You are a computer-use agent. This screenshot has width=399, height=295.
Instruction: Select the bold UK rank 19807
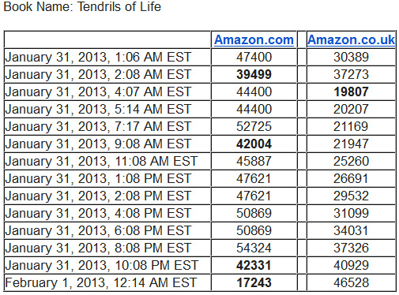coord(351,91)
